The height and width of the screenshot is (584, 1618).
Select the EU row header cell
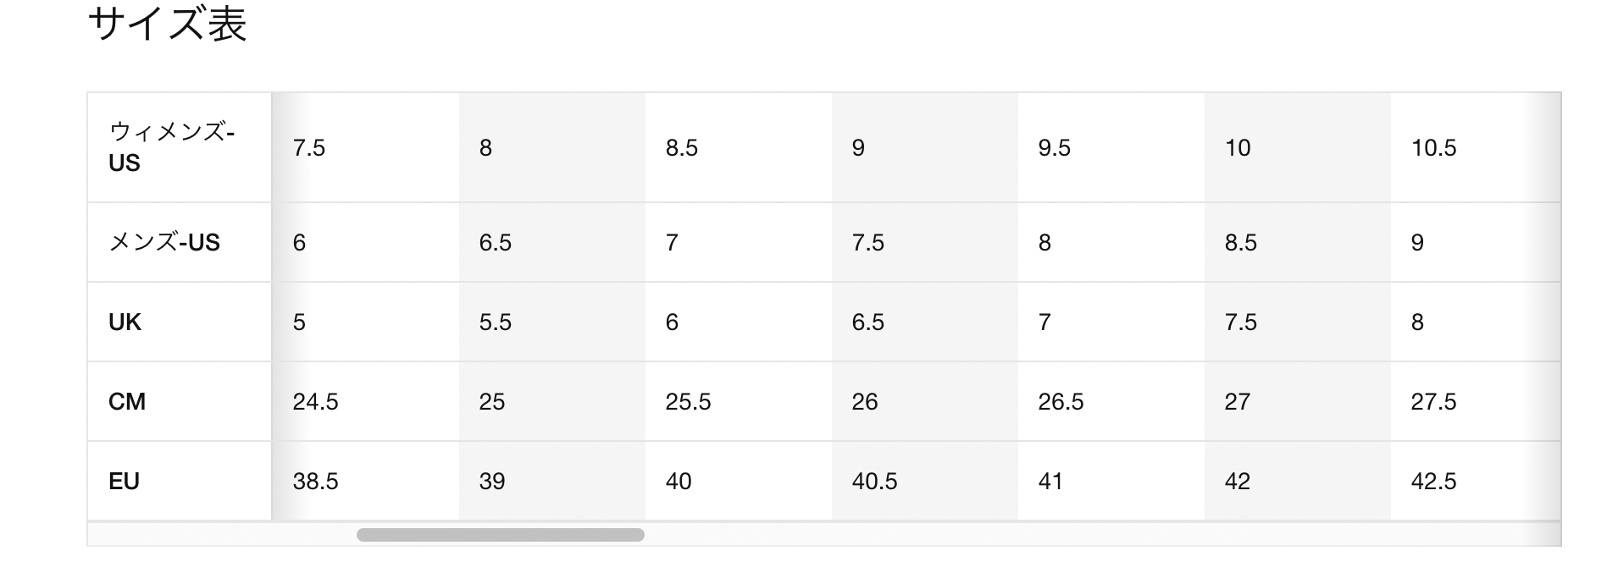point(180,481)
